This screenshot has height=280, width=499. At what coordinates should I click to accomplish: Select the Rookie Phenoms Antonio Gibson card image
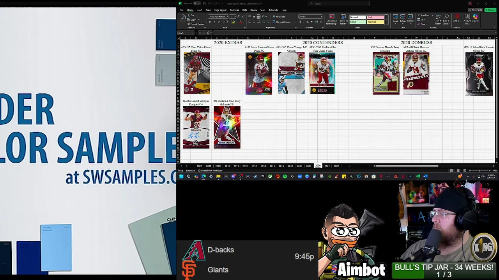416,73
